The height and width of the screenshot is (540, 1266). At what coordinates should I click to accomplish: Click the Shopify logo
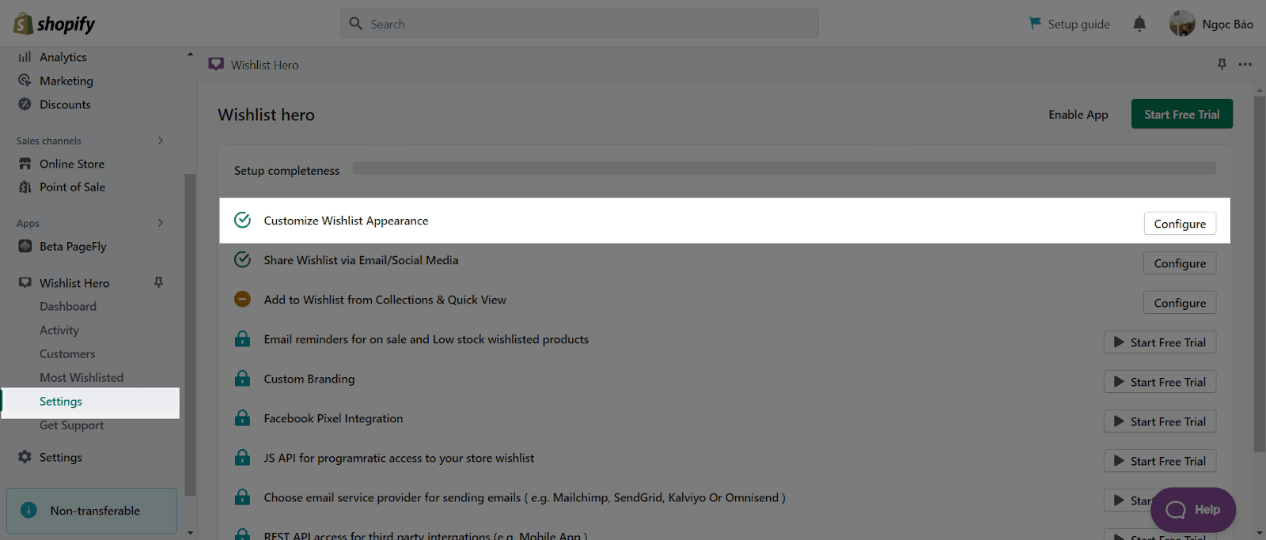pos(54,24)
